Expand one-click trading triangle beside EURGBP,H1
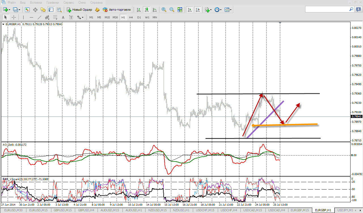The height and width of the screenshot is (213, 363). pyautogui.click(x=3, y=24)
